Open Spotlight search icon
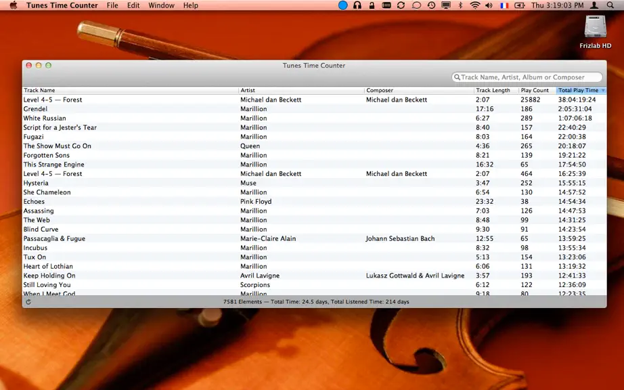This screenshot has height=390, width=624. (610, 5)
